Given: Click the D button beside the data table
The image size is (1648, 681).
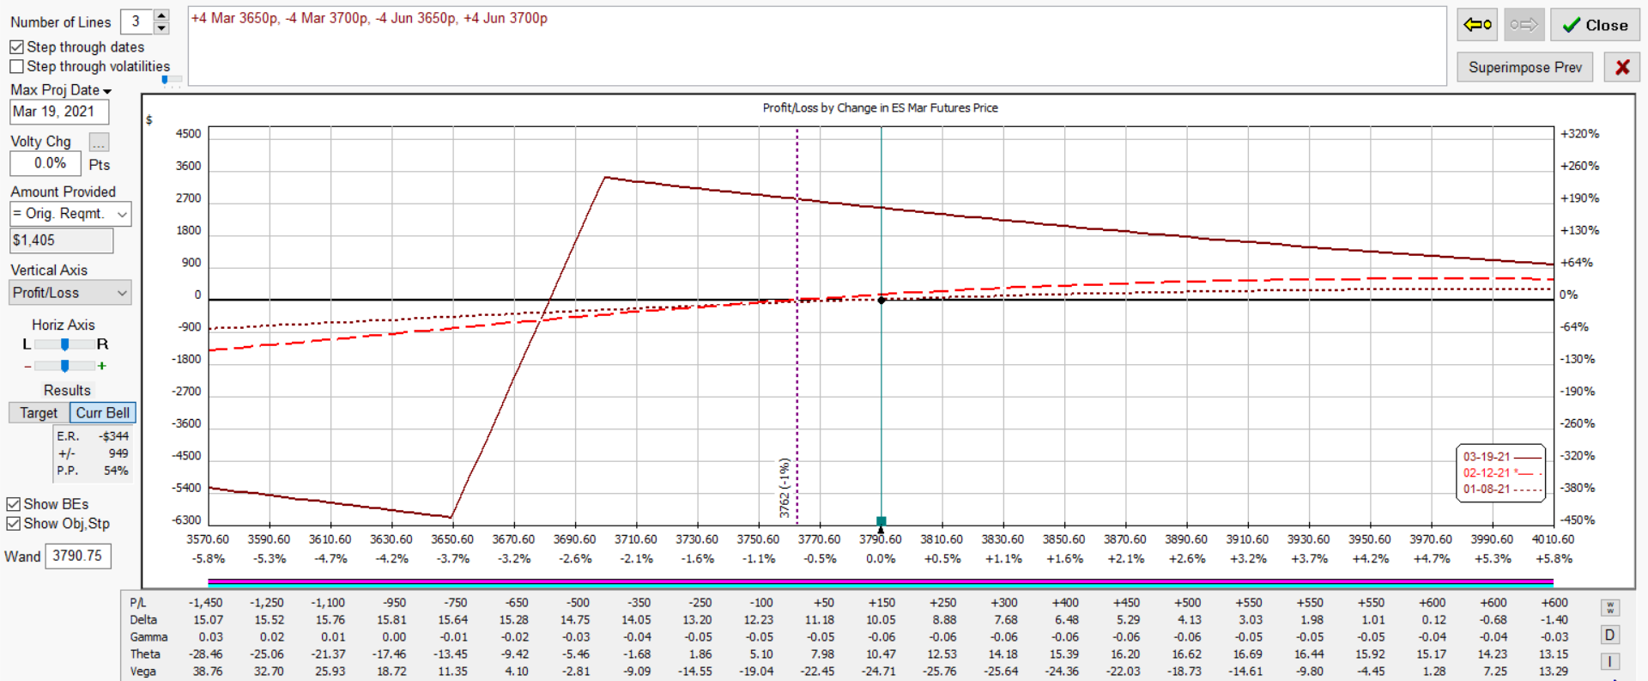Looking at the screenshot, I should point(1610,635).
